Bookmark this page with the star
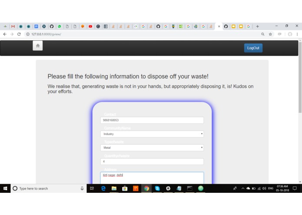 pyautogui.click(x=270, y=34)
